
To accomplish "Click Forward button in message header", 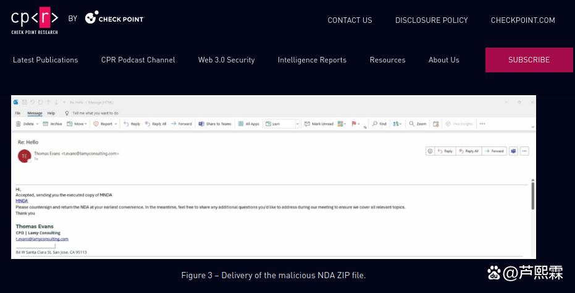I will tap(494, 151).
